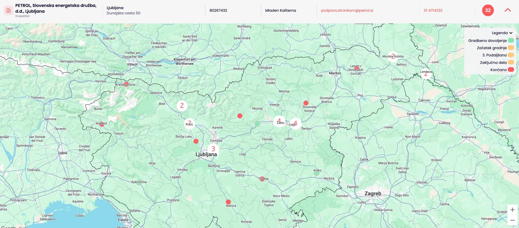Select red marker southwest of Mozirje
The width and height of the screenshot is (519, 228).
[240, 116]
